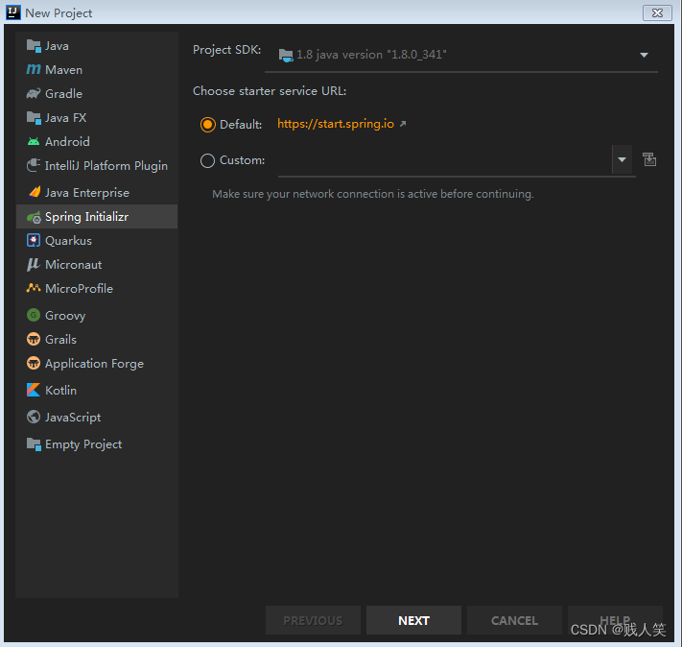Image resolution: width=682 pixels, height=647 pixels.
Task: Select the Default starter URL radio button
Action: pos(207,125)
